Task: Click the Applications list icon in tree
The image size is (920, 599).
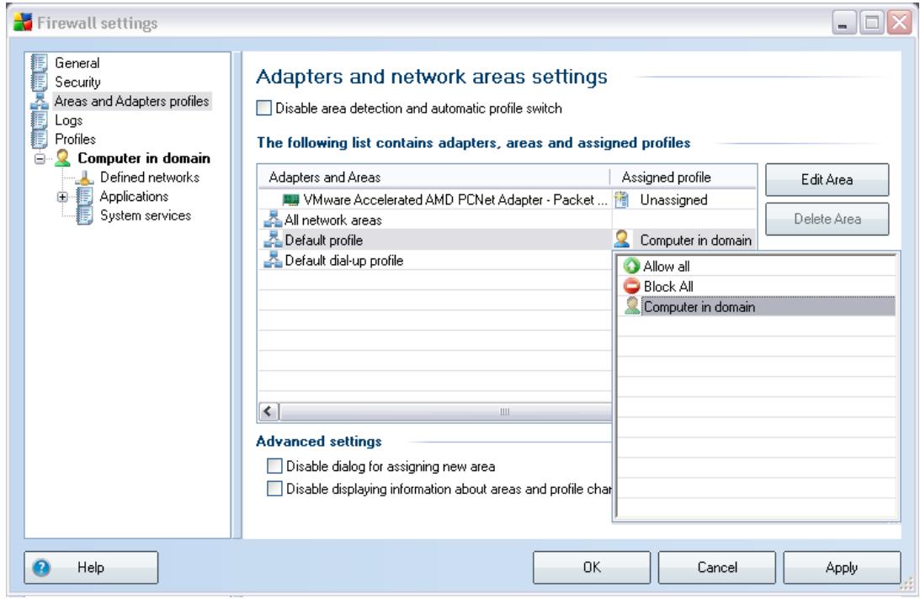Action: (x=84, y=197)
